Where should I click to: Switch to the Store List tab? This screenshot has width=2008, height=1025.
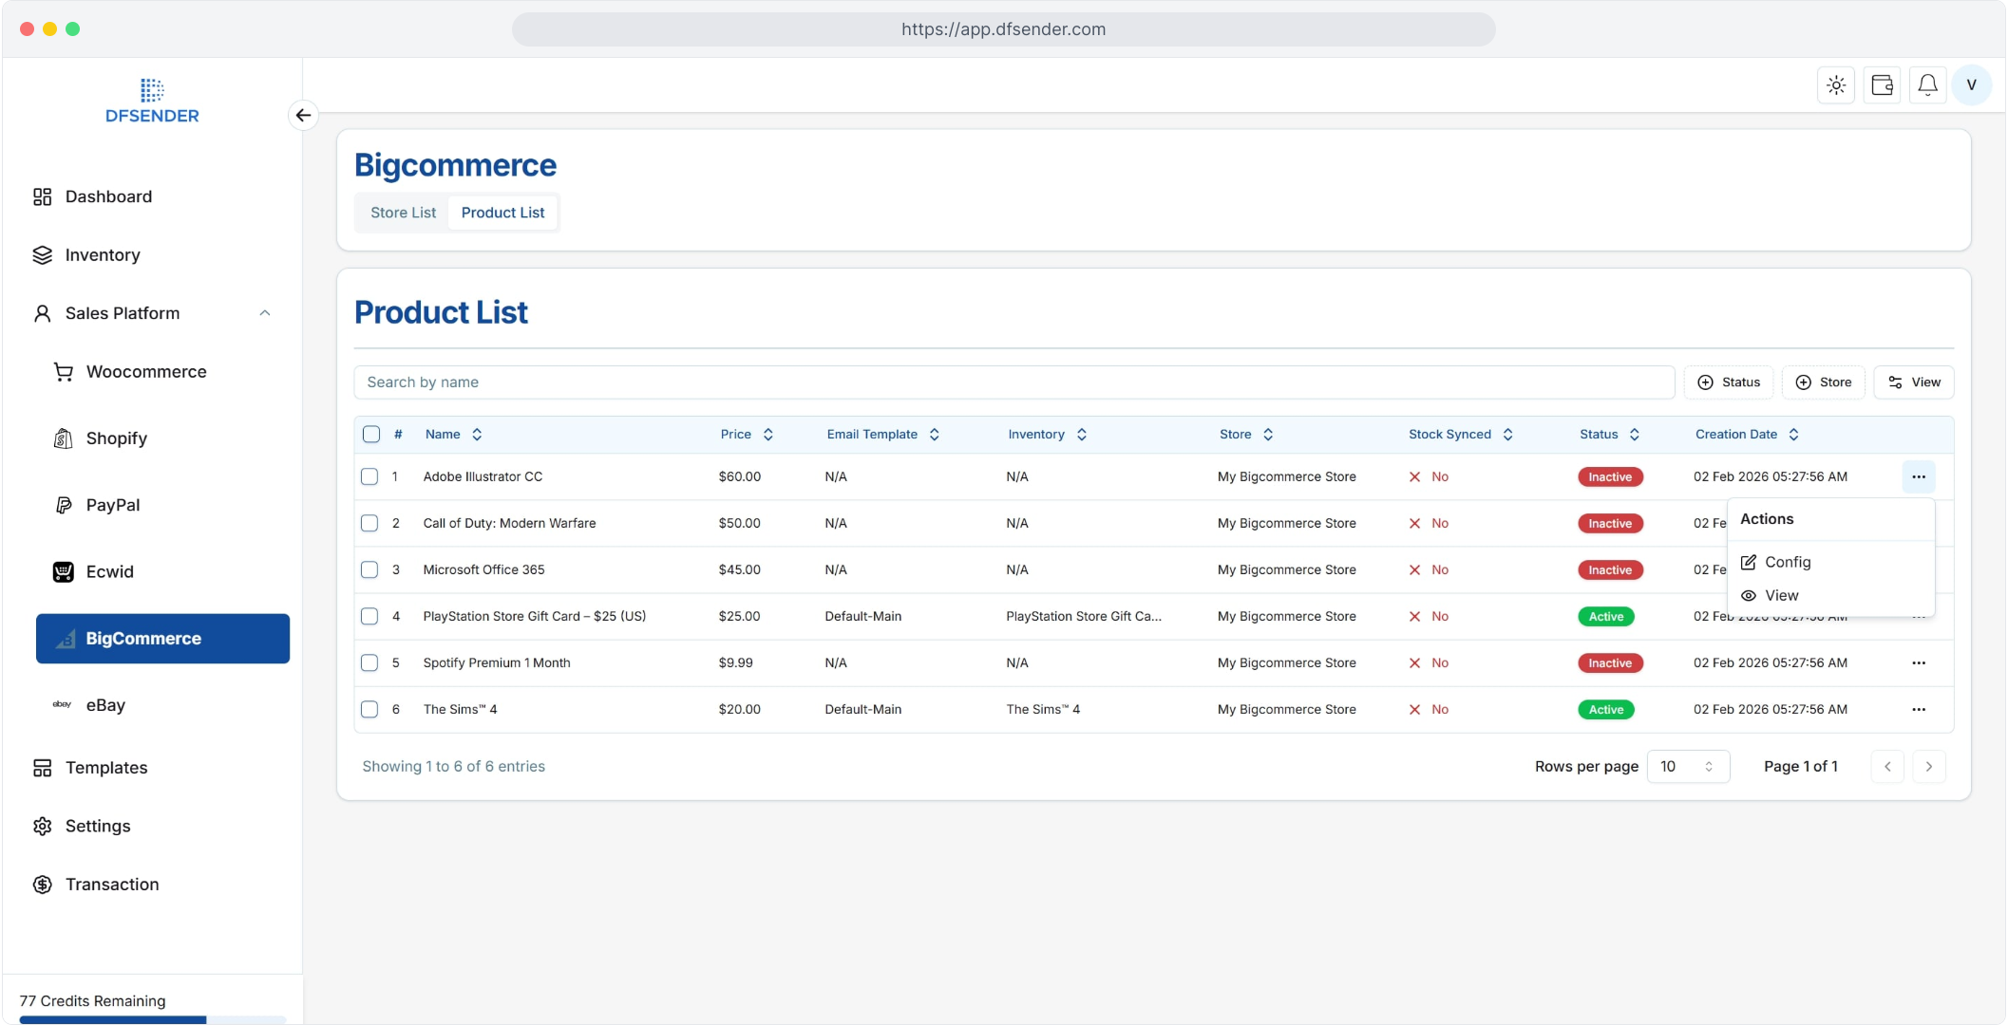[x=403, y=213]
